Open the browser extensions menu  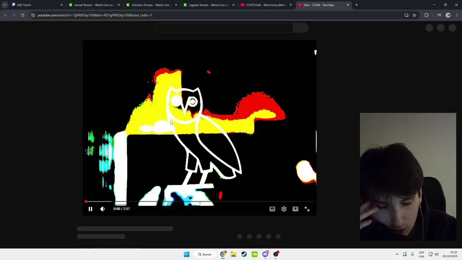tap(427, 15)
